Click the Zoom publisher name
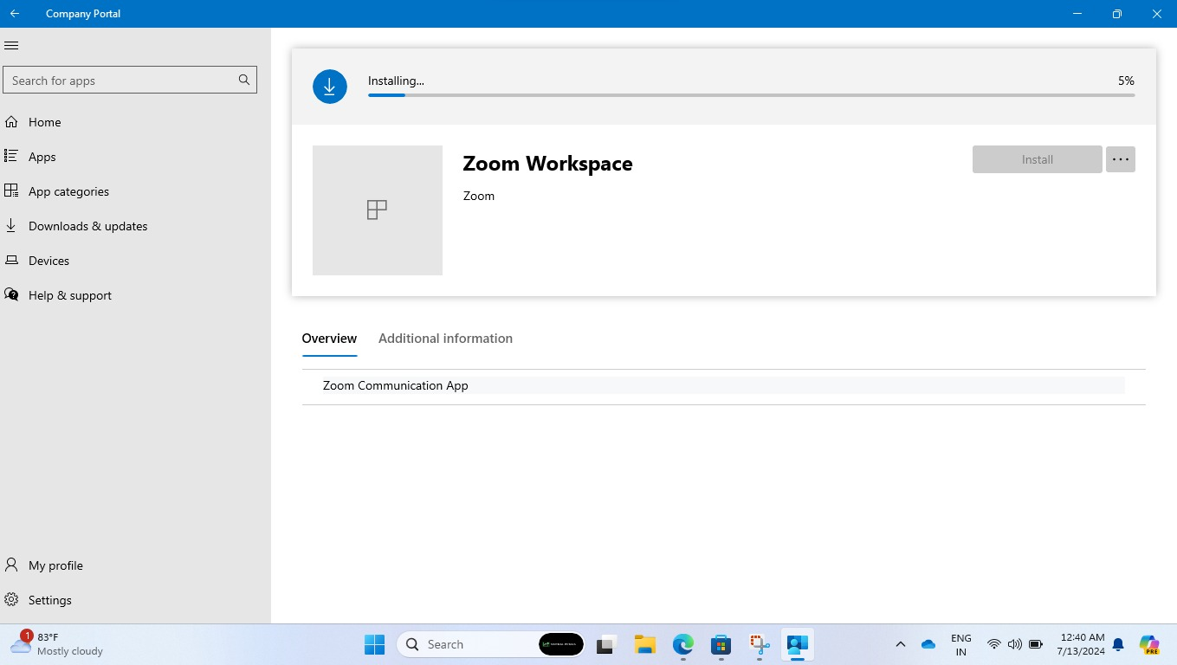Screen dimensions: 1177x665 click(479, 196)
